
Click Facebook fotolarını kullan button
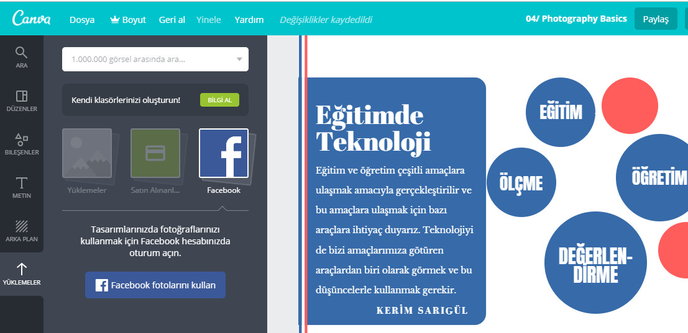click(155, 285)
